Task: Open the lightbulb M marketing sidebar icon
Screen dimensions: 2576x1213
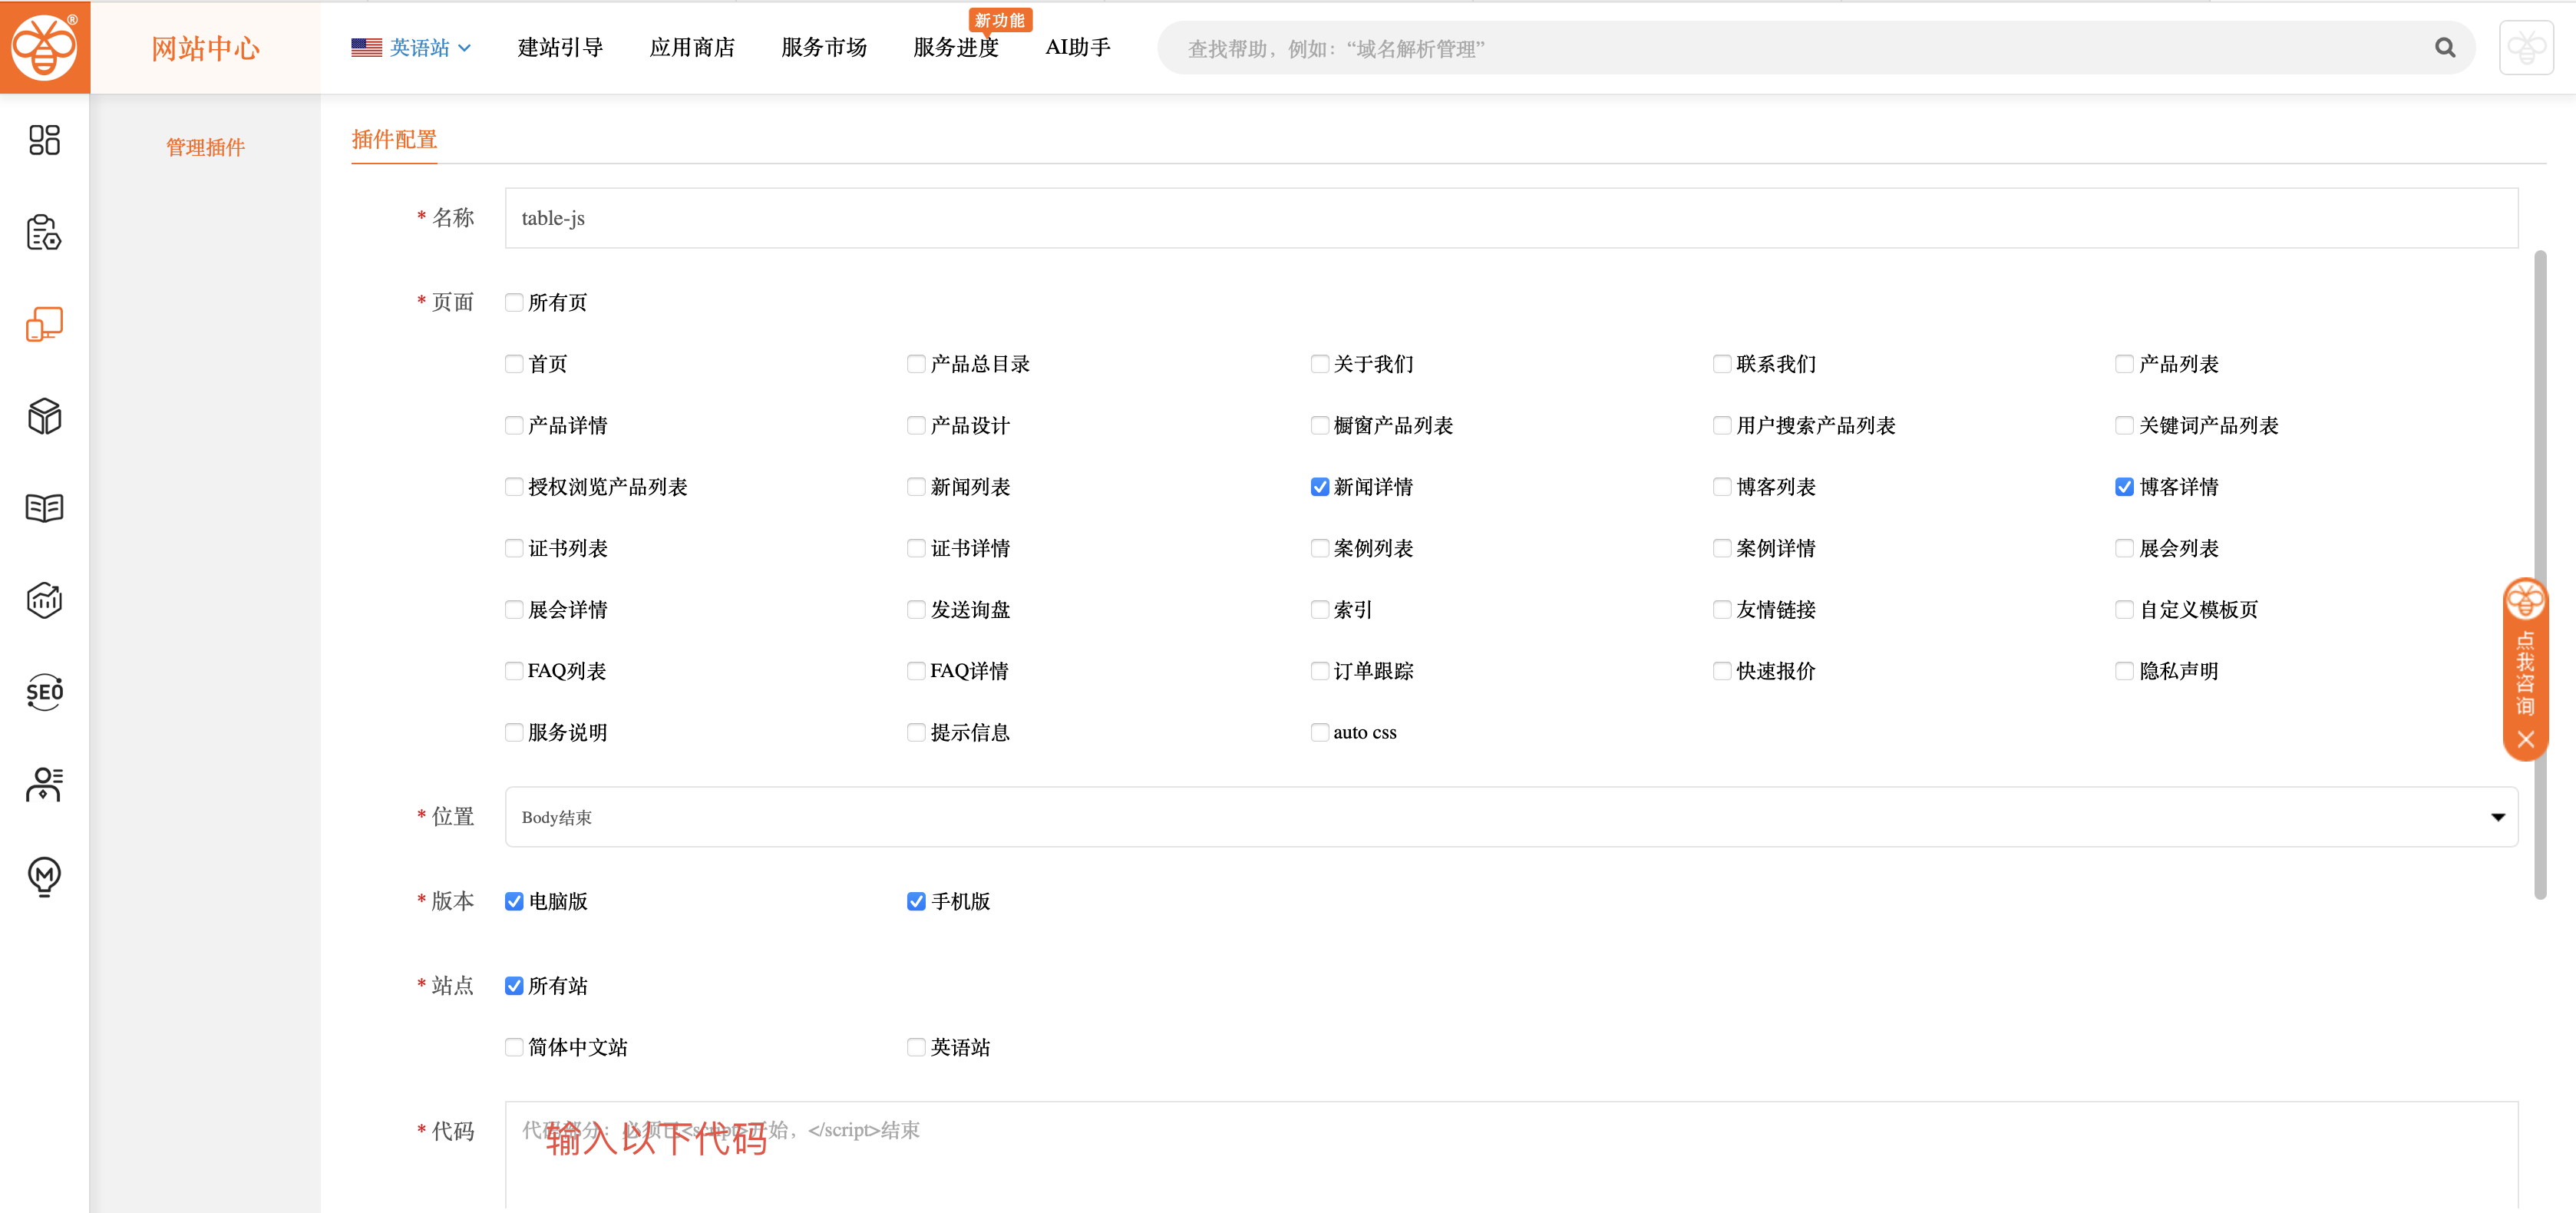Action: tap(44, 876)
